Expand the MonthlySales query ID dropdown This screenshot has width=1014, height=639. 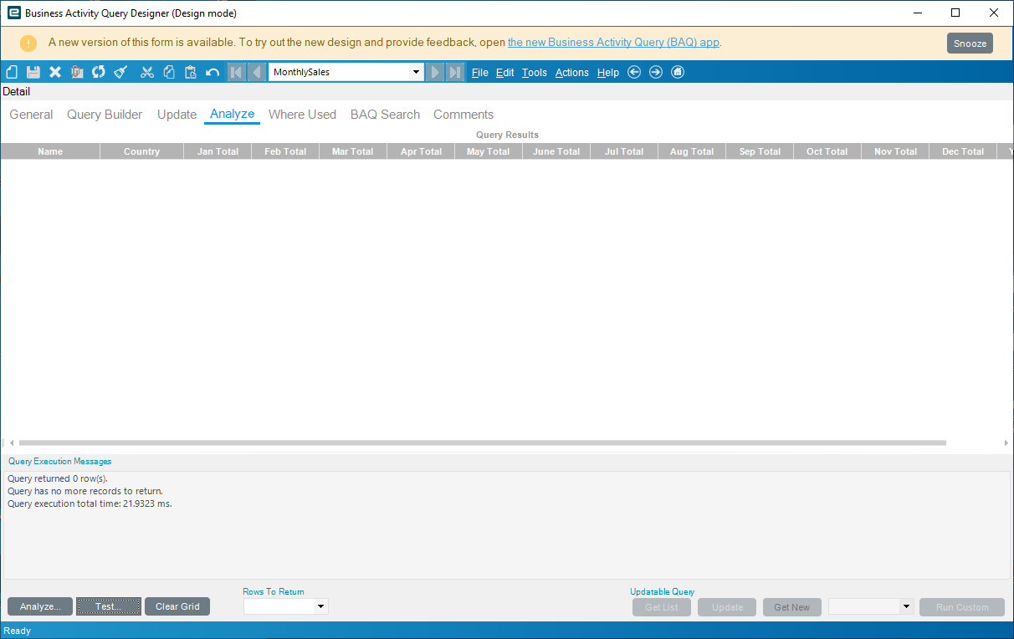[417, 72]
